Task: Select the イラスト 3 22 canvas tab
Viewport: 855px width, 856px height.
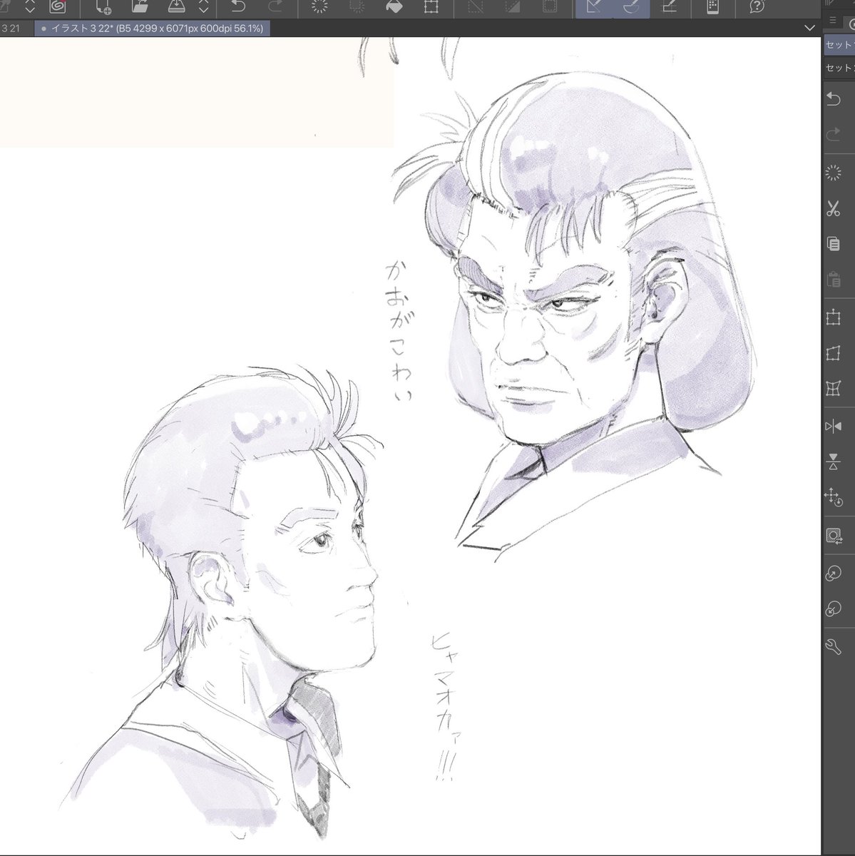Action: [150, 29]
